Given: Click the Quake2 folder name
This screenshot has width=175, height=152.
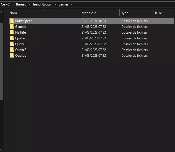Looking at the screenshot, I should pyautogui.click(x=21, y=44).
